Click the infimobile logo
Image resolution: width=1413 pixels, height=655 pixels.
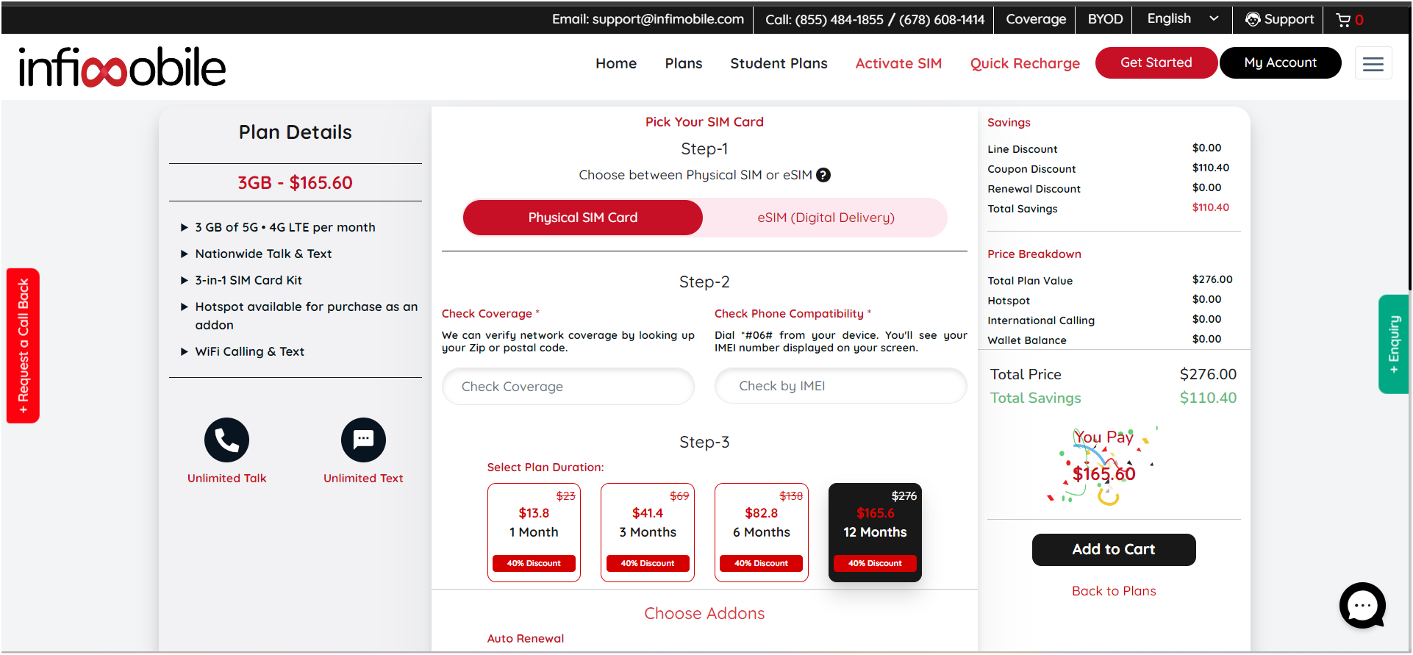(122, 67)
